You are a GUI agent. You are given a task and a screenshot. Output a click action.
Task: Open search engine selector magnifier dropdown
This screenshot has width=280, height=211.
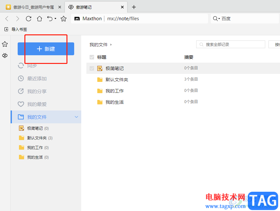[x=216, y=19]
